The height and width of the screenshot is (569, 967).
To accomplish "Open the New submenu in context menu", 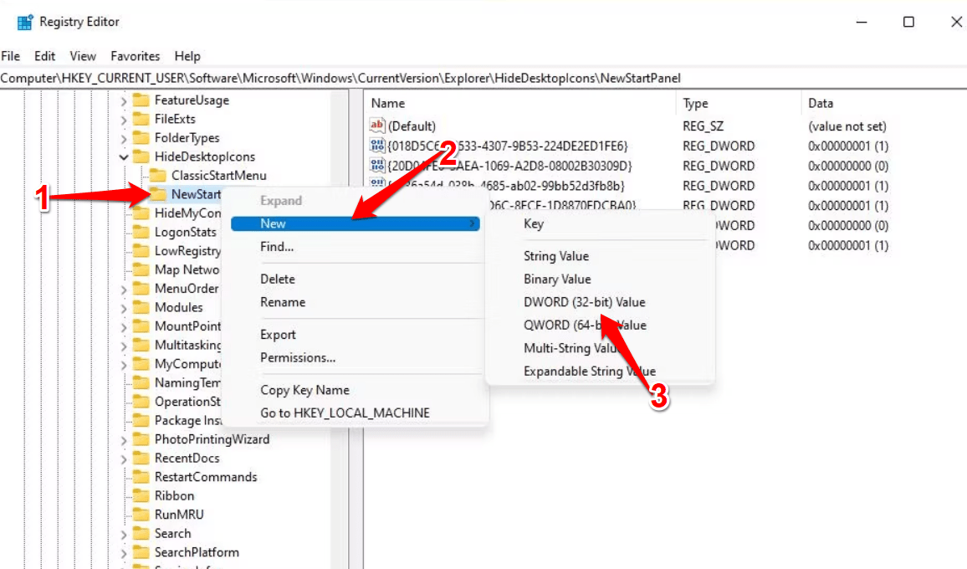I will [x=356, y=223].
